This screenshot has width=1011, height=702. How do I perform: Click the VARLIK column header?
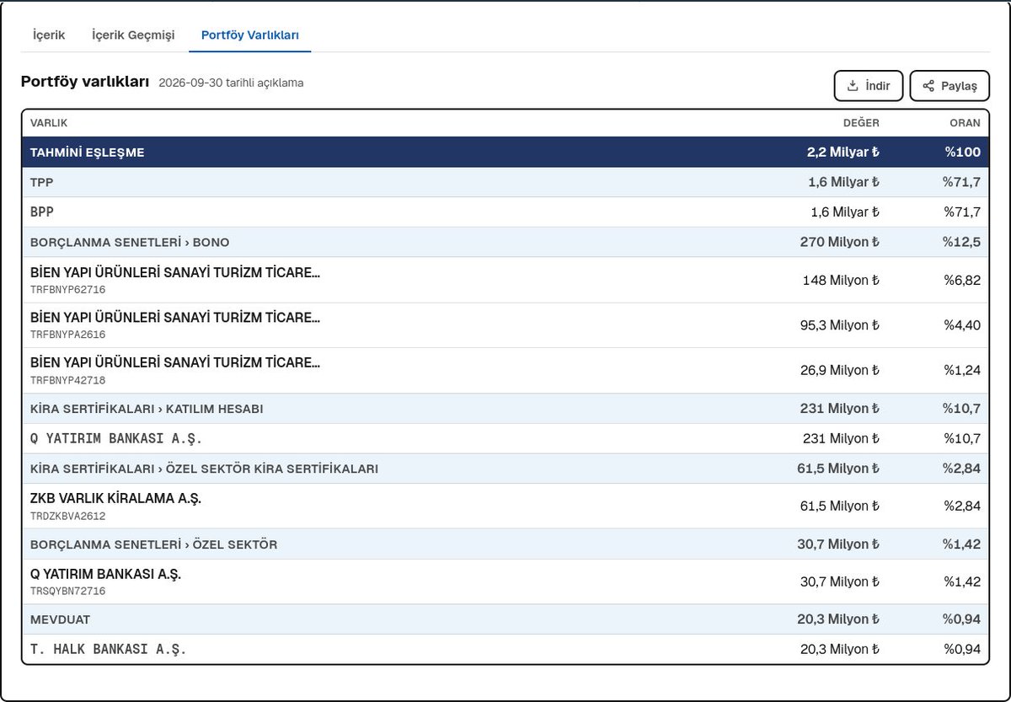tap(49, 123)
